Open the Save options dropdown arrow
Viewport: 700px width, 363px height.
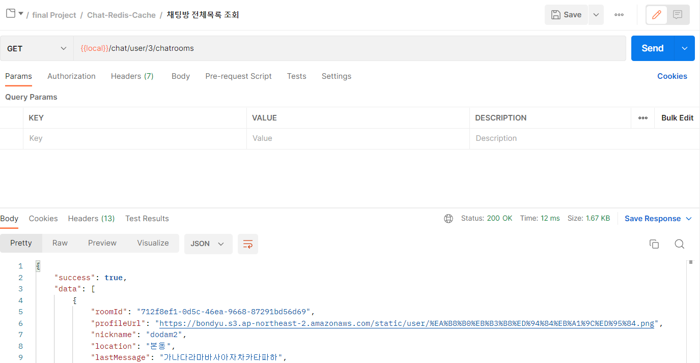coord(596,15)
